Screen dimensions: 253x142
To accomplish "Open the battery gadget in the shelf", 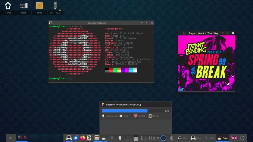I will [136, 138].
